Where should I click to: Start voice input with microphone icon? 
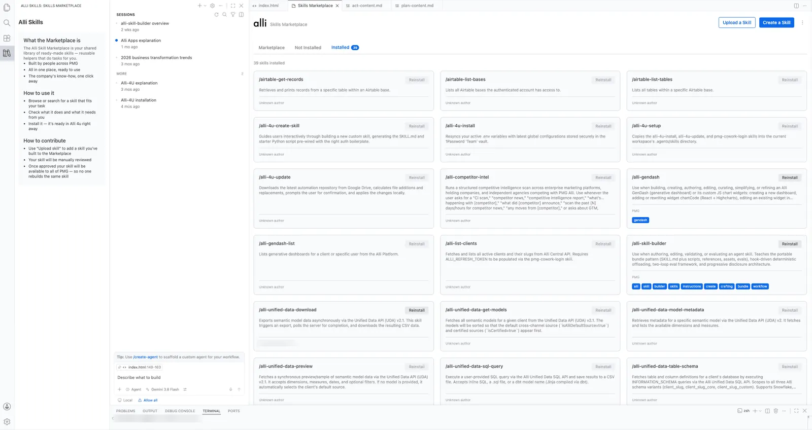pos(230,389)
